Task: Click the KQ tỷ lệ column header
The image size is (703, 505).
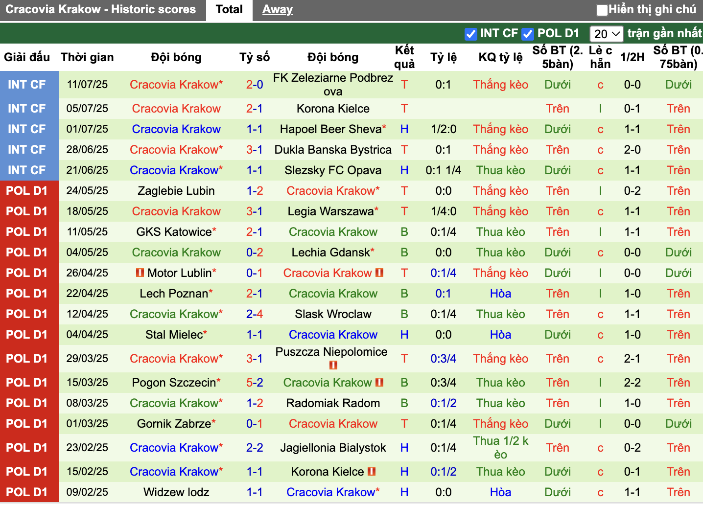Action: (500, 57)
